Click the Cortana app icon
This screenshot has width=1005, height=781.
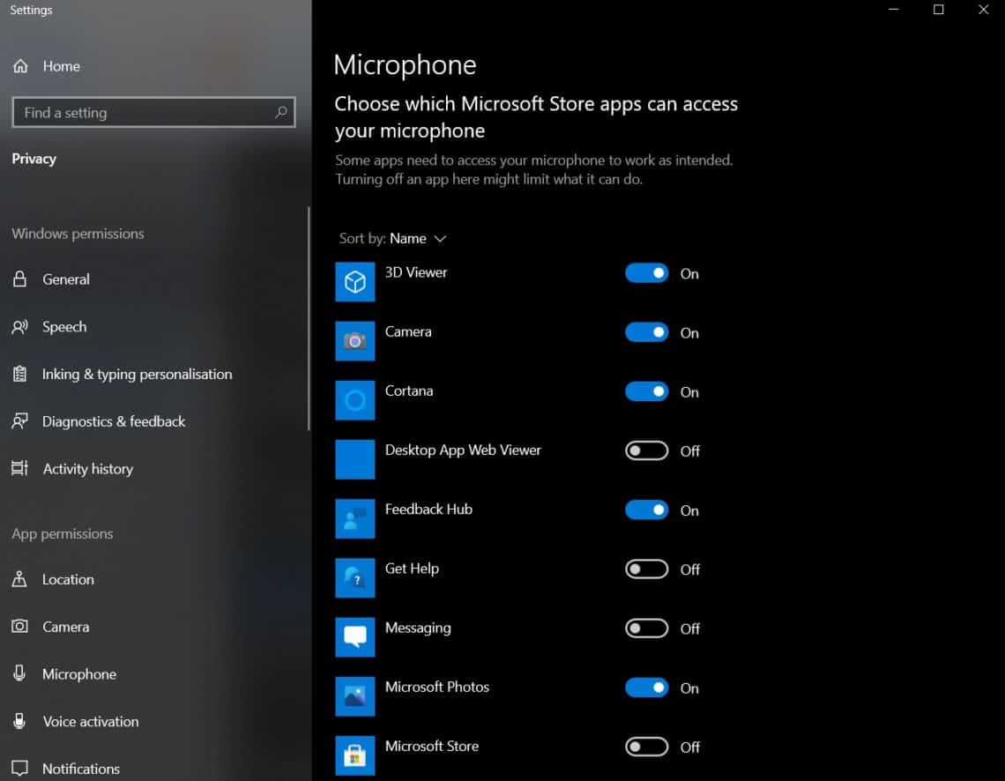tap(354, 400)
